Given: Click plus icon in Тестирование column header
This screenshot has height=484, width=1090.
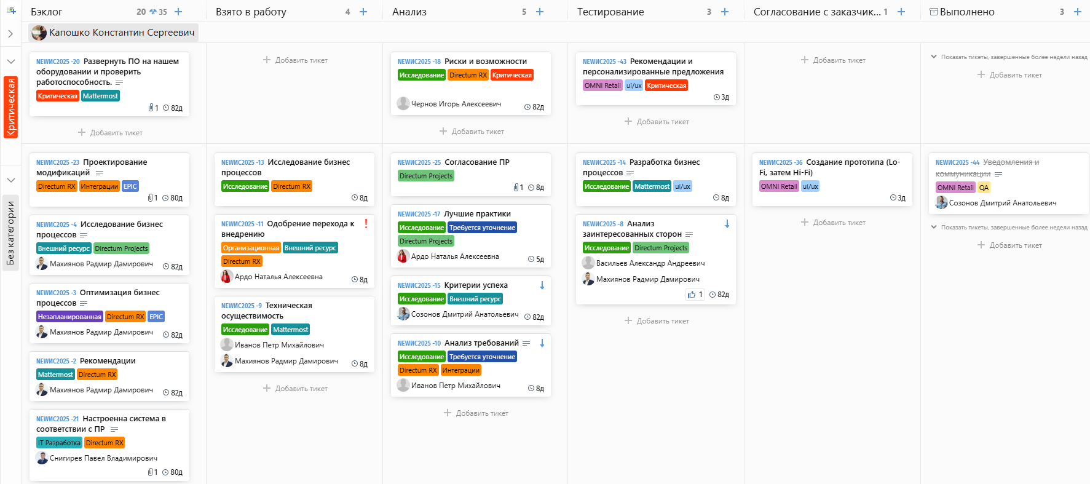Looking at the screenshot, I should pyautogui.click(x=725, y=12).
